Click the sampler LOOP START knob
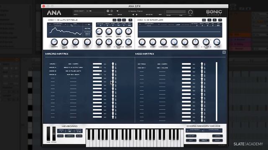The height and width of the screenshot is (150, 268). coord(163,42)
